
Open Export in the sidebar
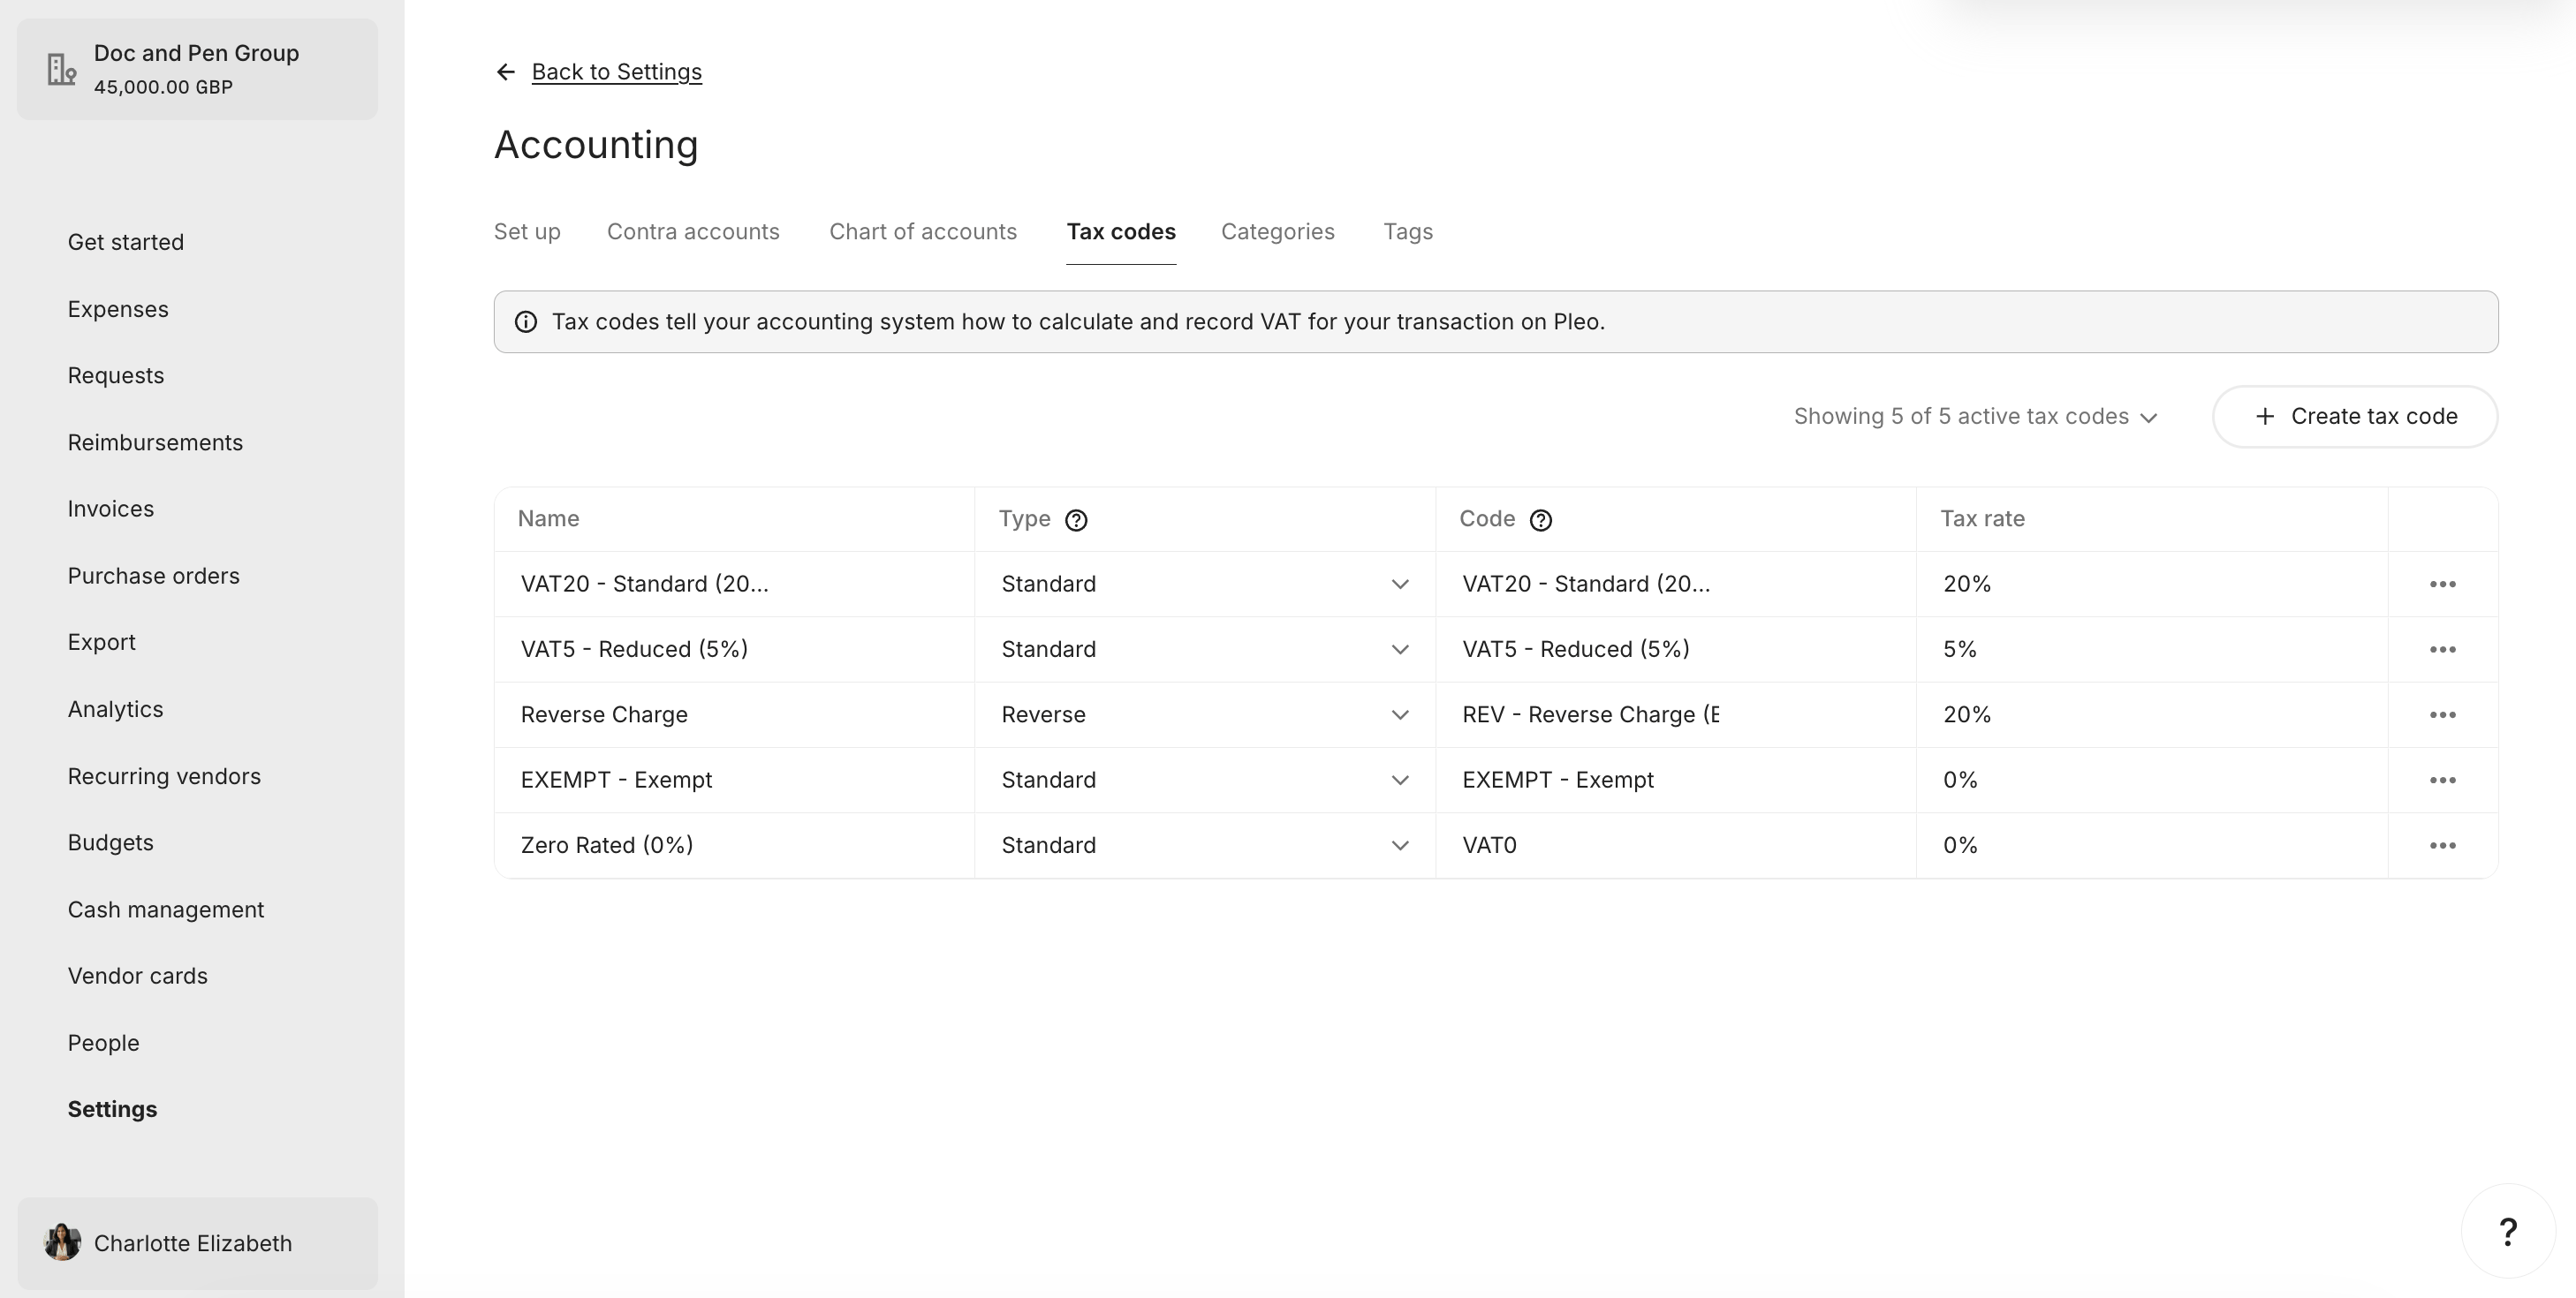pos(102,643)
